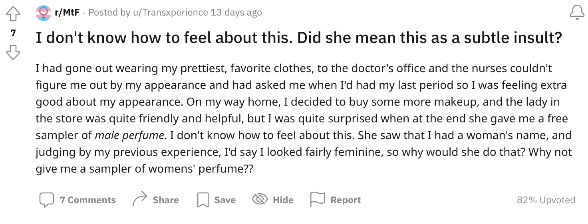Screen dimensions: 588x224
Task: Click the '13 days ago' timestamp
Action: coord(236,13)
